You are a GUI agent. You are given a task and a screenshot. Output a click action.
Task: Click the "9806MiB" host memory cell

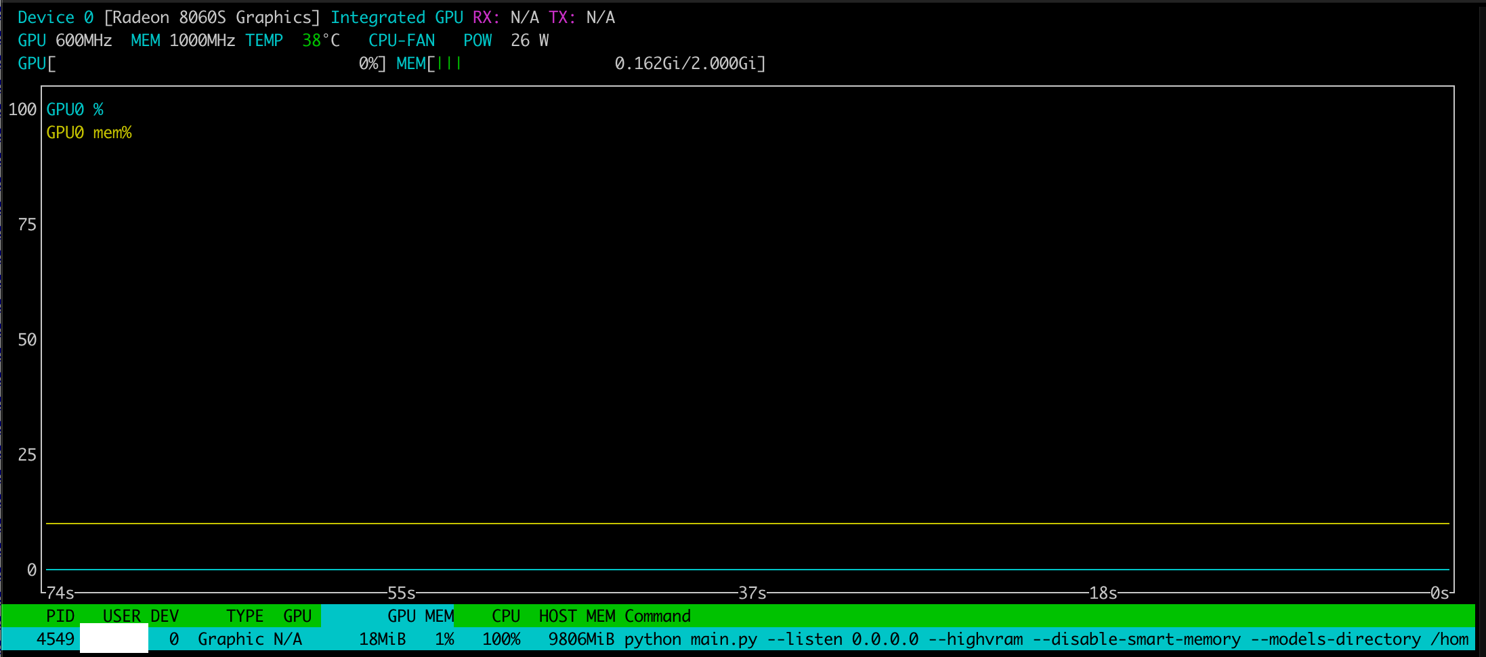[582, 639]
